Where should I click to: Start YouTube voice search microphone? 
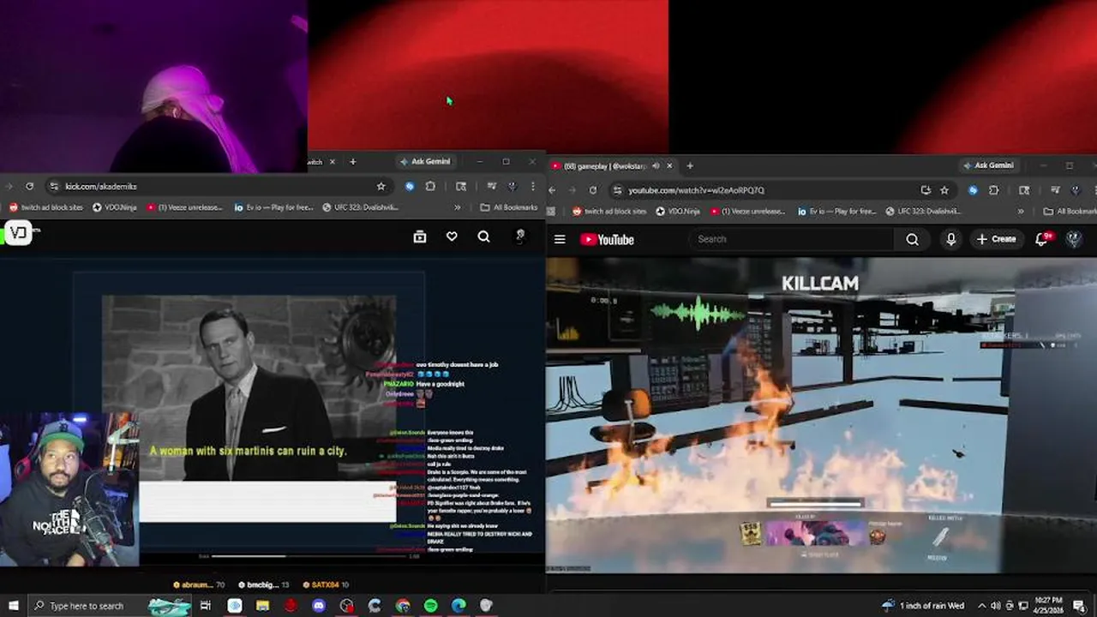950,240
